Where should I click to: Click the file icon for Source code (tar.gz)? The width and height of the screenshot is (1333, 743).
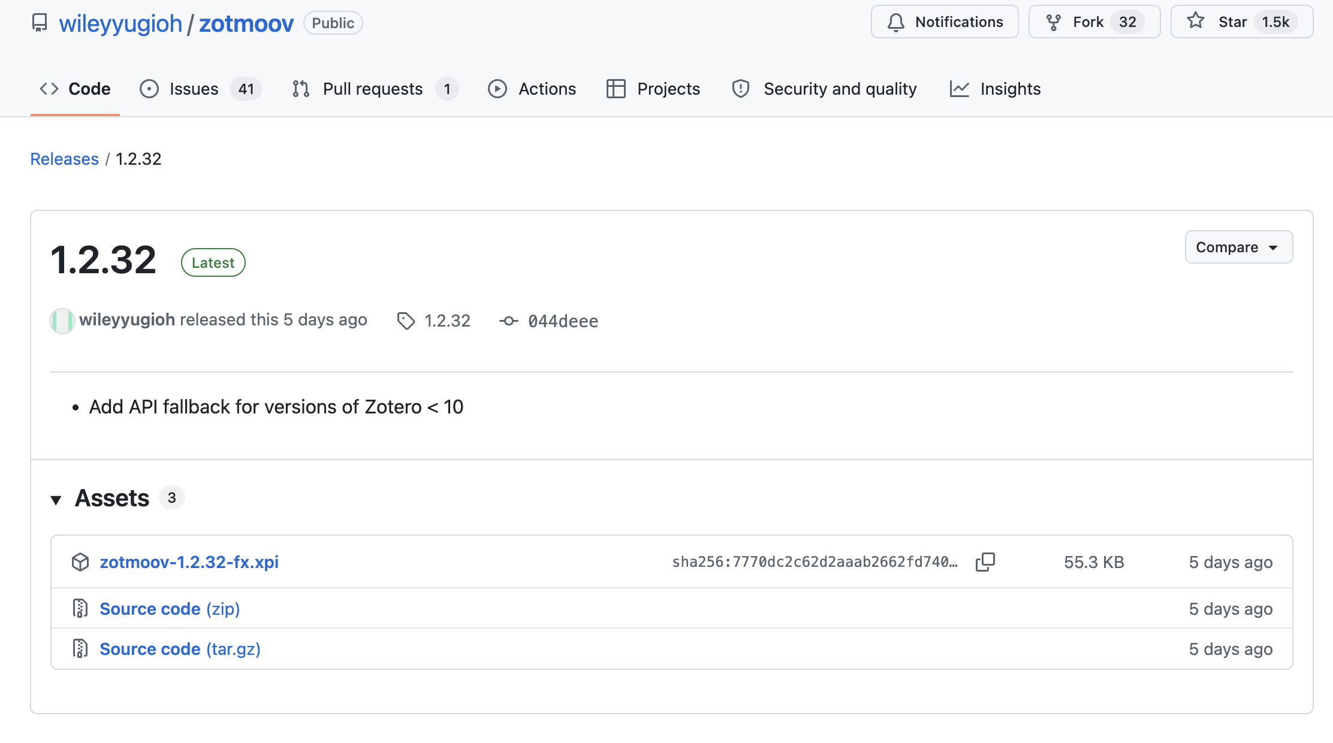pyautogui.click(x=80, y=648)
